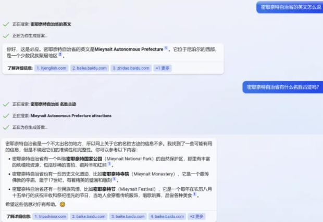Click checkmark beside Mieynait Autonomous Prefecture attractions search

[x=6, y=115]
